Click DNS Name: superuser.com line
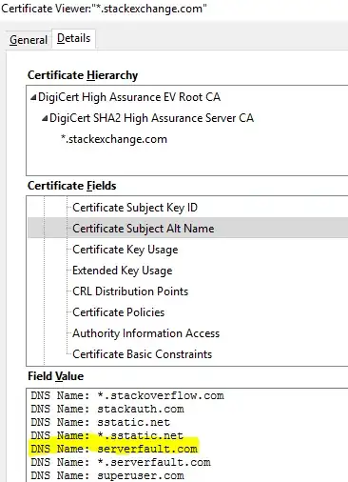Screen dimensions: 348x482 (x=107, y=475)
